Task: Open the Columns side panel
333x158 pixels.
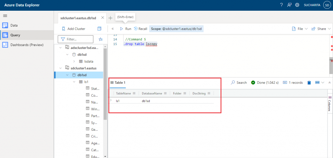Action: click(330, 103)
